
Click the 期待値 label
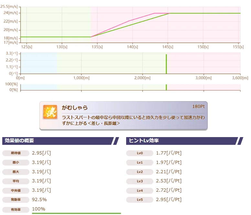(x=16, y=153)
